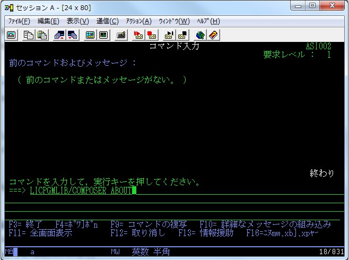Click the 要求レベル : 1 text
This screenshot has height=260, width=349.
coord(297,55)
